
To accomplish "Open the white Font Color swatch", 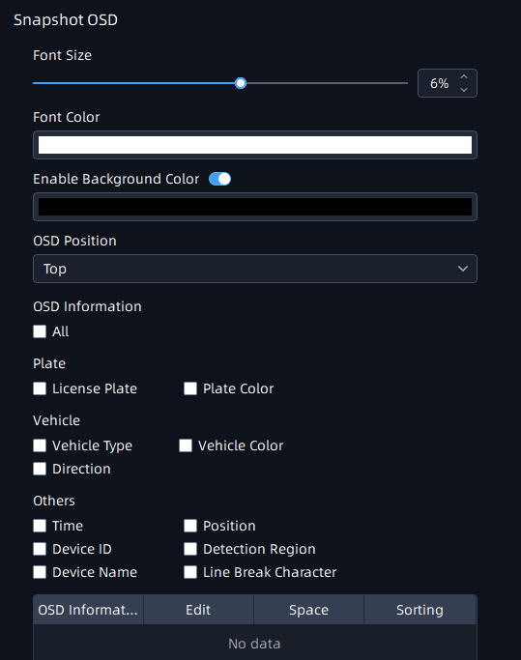I will (x=255, y=145).
